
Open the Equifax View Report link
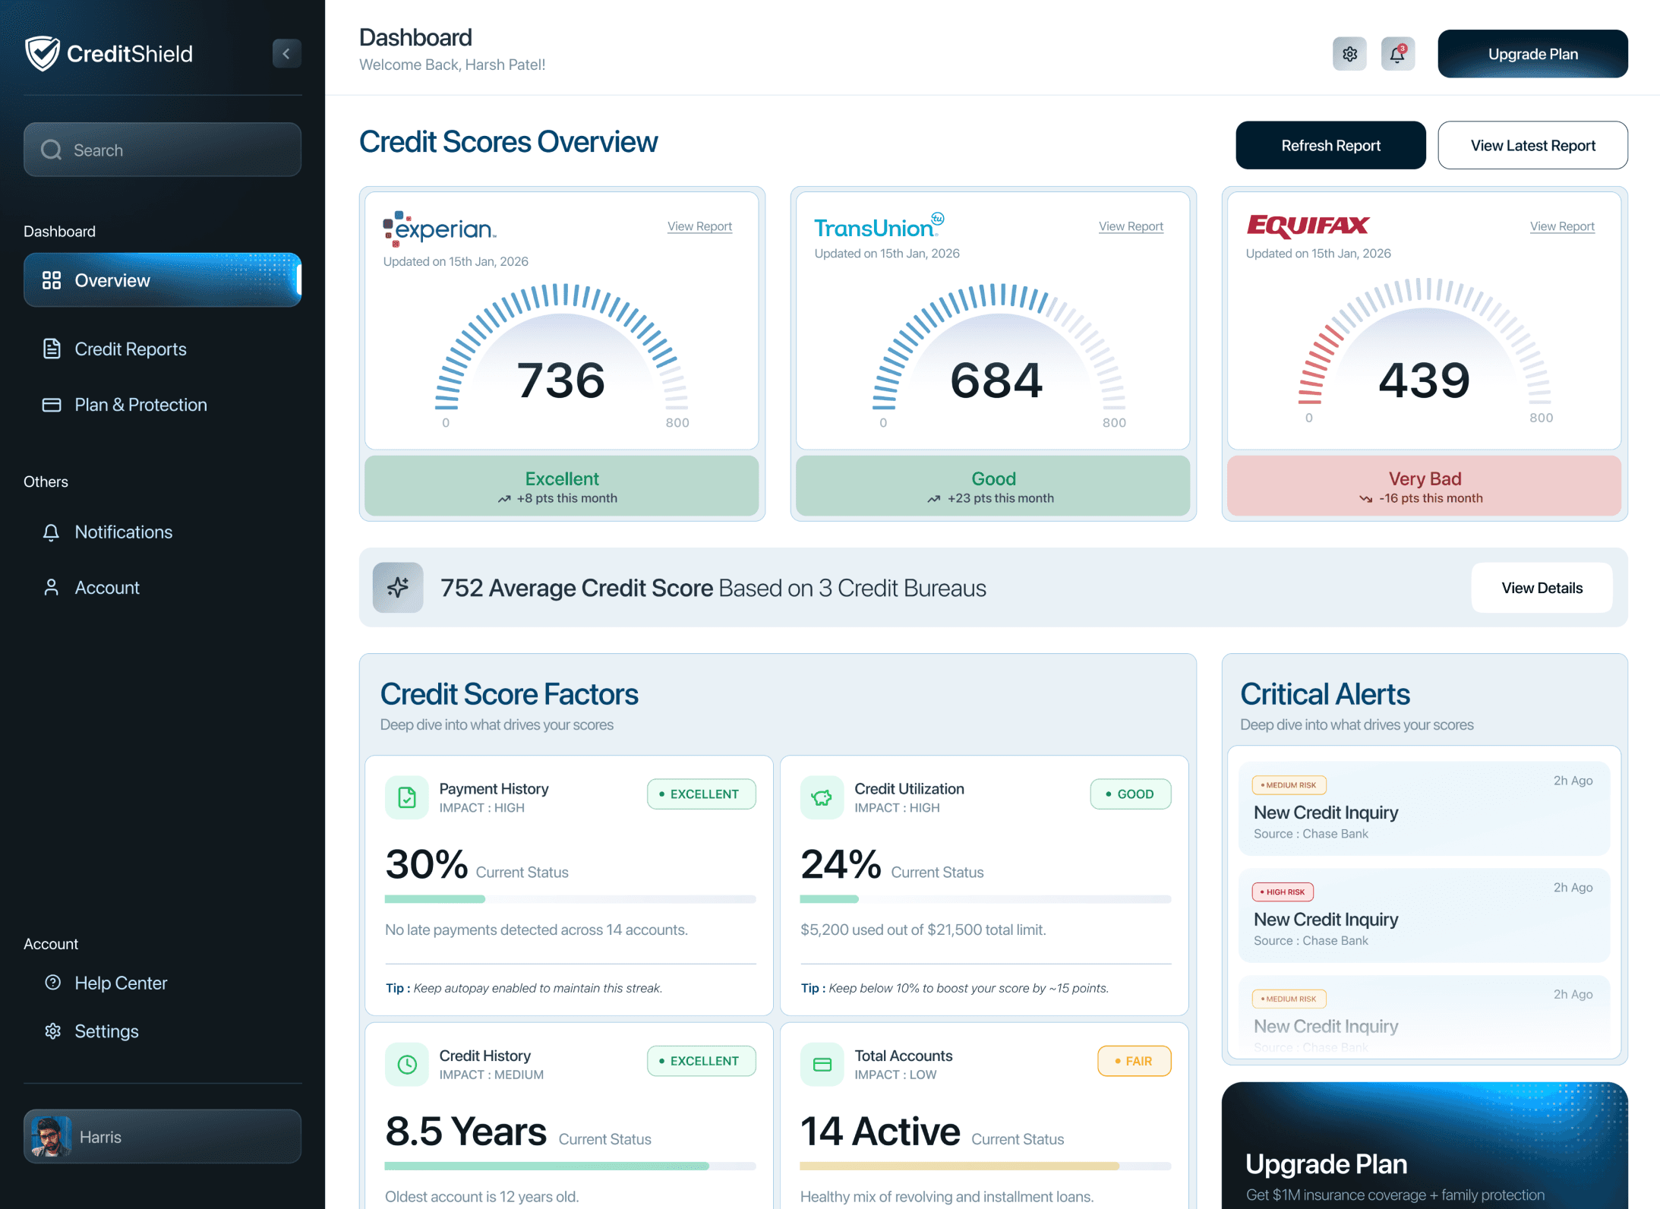coord(1561,226)
